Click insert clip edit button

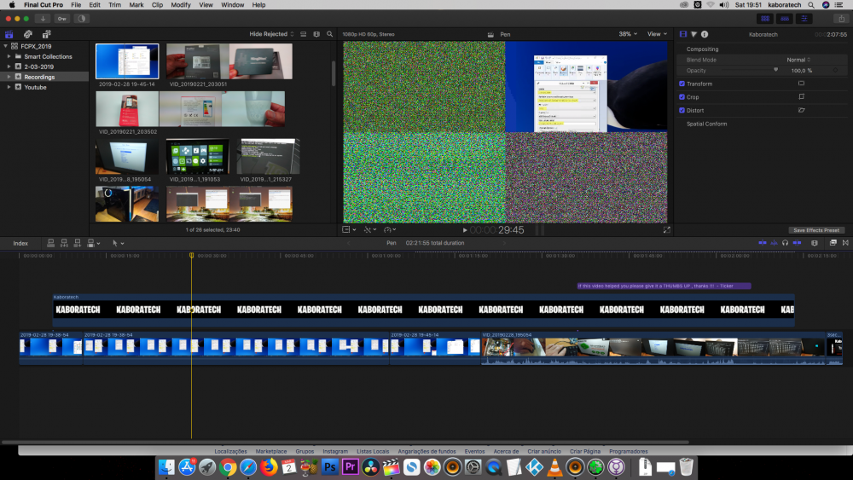[x=64, y=243]
